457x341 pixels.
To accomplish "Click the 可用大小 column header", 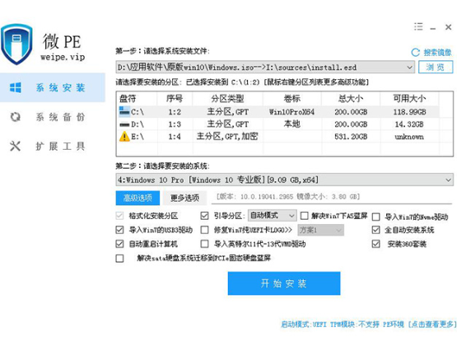I will [409, 99].
